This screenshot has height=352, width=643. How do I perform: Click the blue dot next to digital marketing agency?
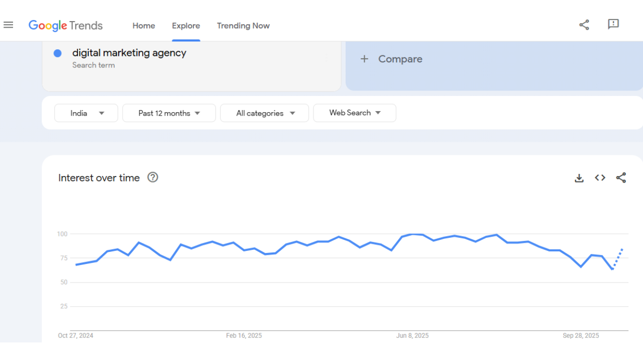coord(57,53)
